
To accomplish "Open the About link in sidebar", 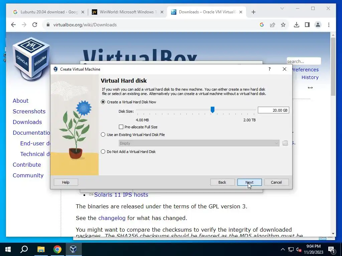I will [20, 101].
